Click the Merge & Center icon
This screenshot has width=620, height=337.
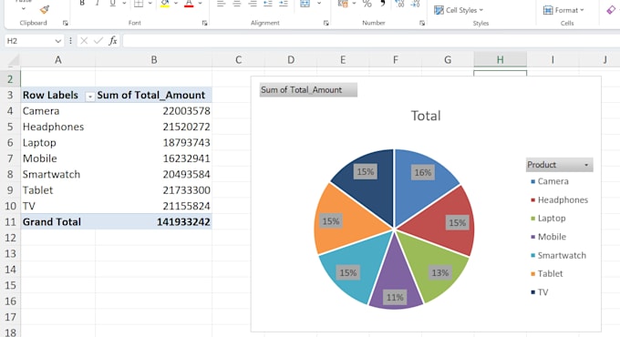(x=305, y=4)
